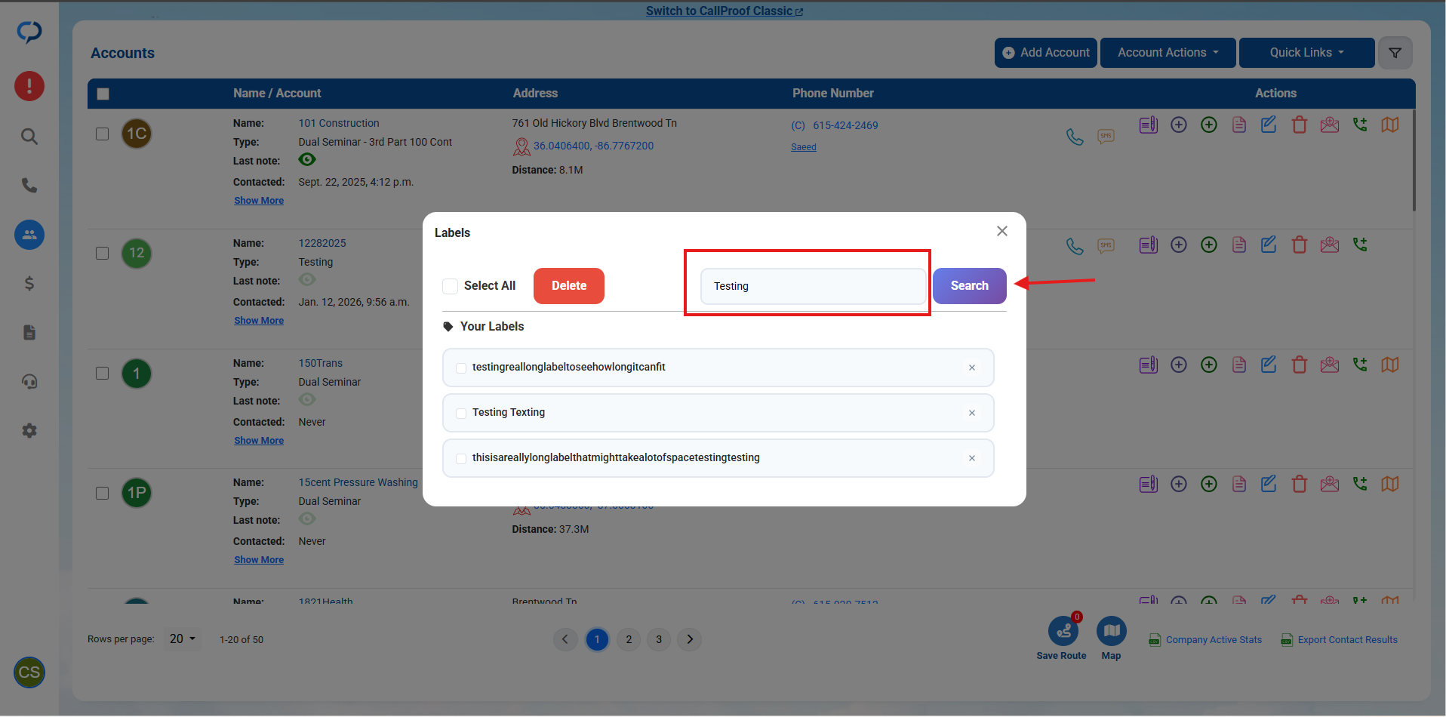
Task: Click add-call phone icon for 150Trans row
Action: pos(1360,365)
